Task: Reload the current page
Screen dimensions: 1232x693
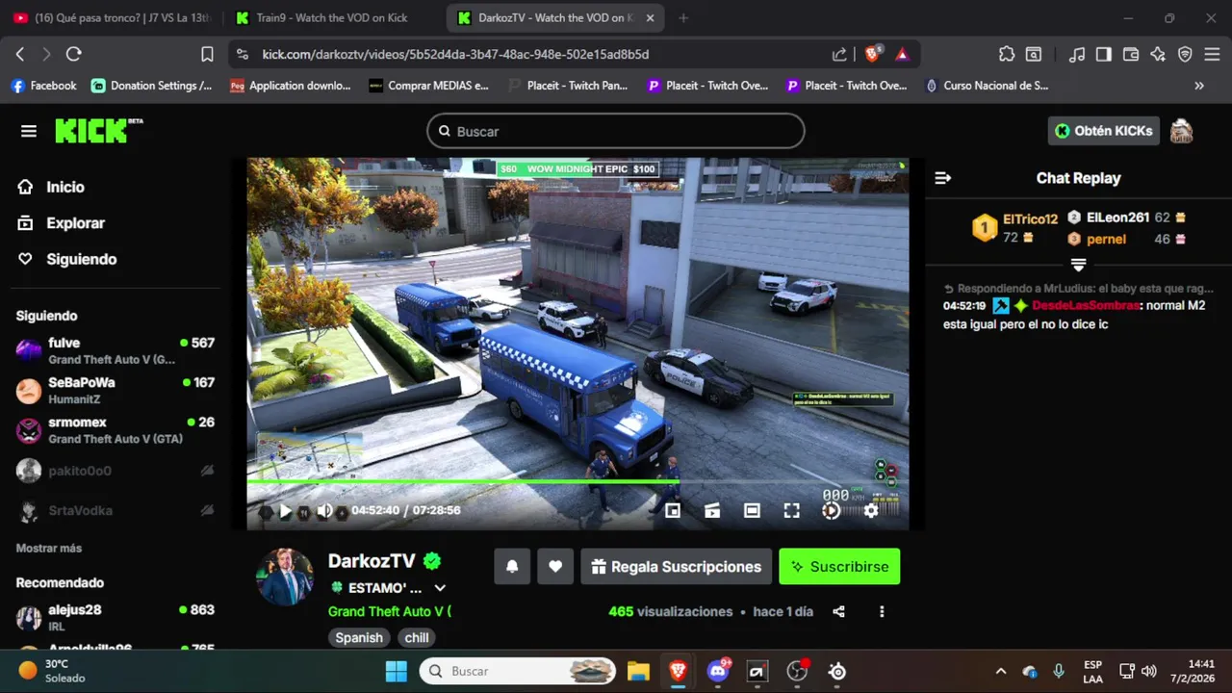Action: click(73, 55)
